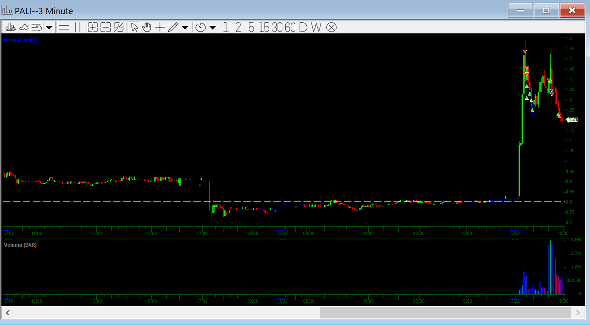Expand dropdown next to the list icon
Viewport: 590px width, 325px height.
click(49, 27)
